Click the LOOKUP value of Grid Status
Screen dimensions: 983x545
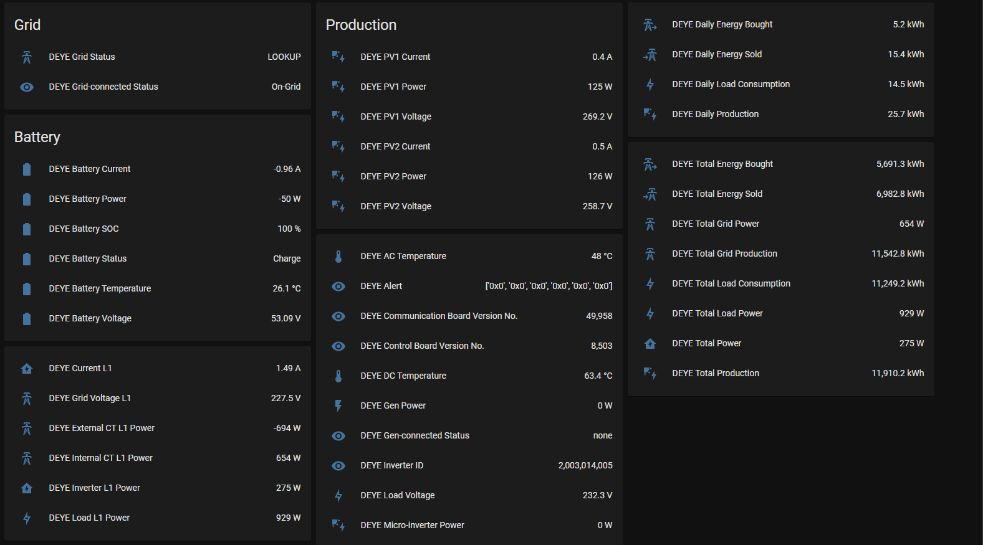coord(284,57)
